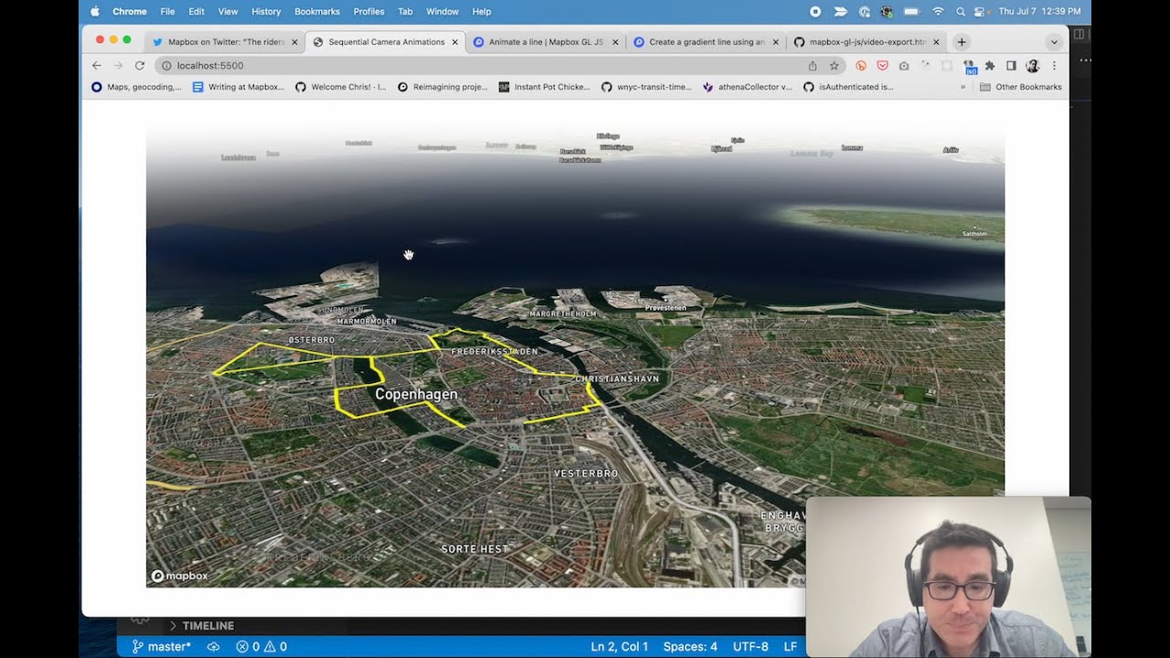Image resolution: width=1170 pixels, height=658 pixels.
Task: Open the History menu
Action: [266, 11]
